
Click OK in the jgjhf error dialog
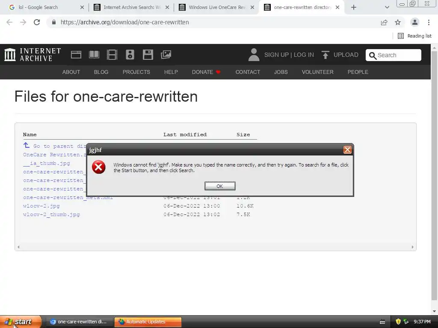click(x=220, y=186)
